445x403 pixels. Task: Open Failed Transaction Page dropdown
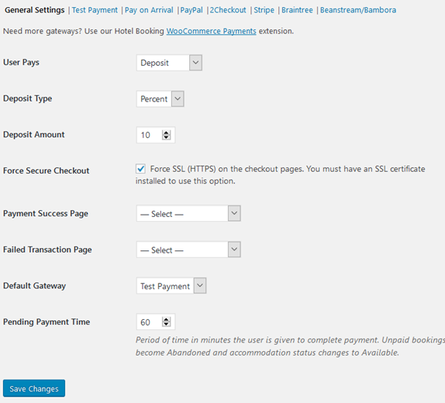(188, 250)
